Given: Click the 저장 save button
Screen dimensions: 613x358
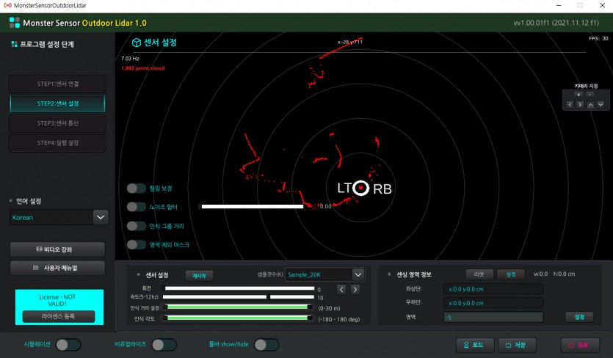Looking at the screenshot, I should [517, 345].
